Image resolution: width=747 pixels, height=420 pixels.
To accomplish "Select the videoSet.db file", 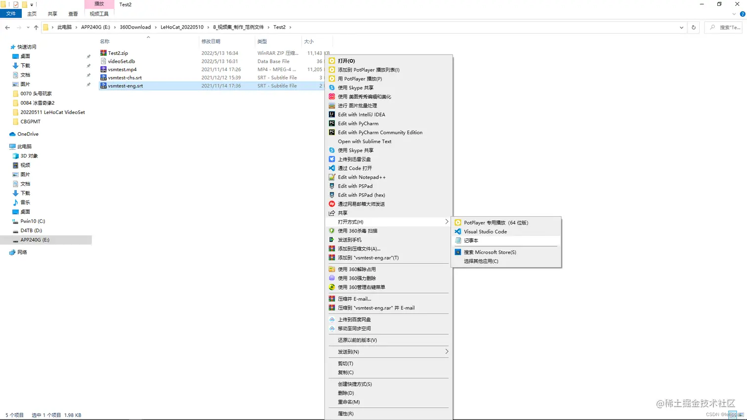I will pos(122,61).
